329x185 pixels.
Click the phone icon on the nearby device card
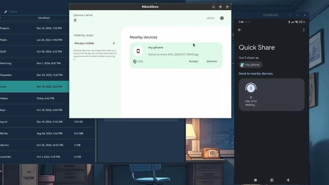pyautogui.click(x=138, y=51)
